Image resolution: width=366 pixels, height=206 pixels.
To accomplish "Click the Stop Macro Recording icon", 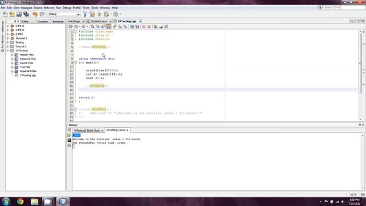I will click(149, 27).
